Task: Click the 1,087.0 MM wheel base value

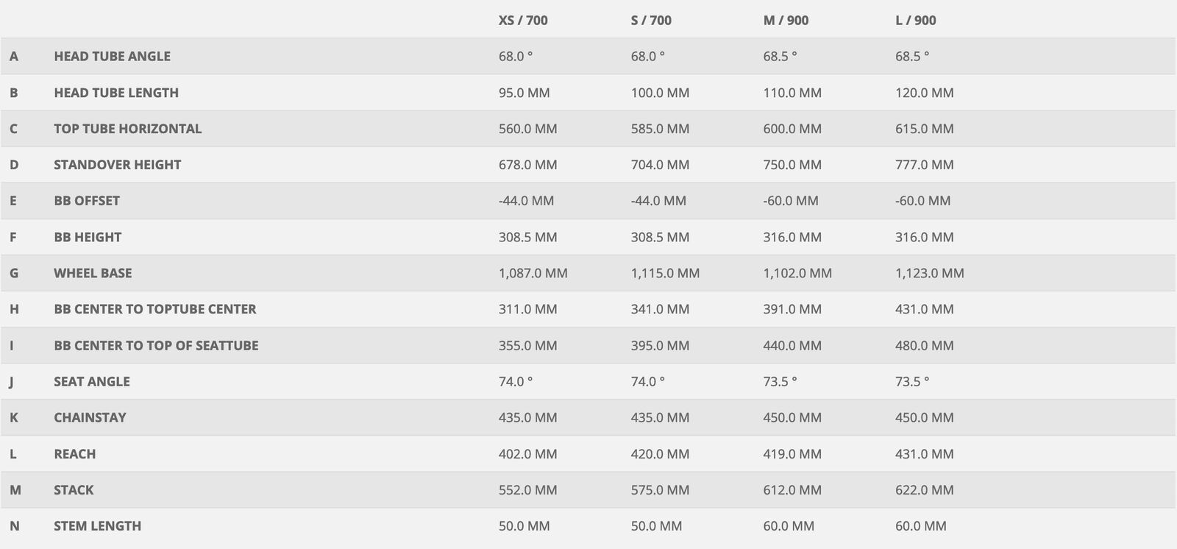Action: 533,273
